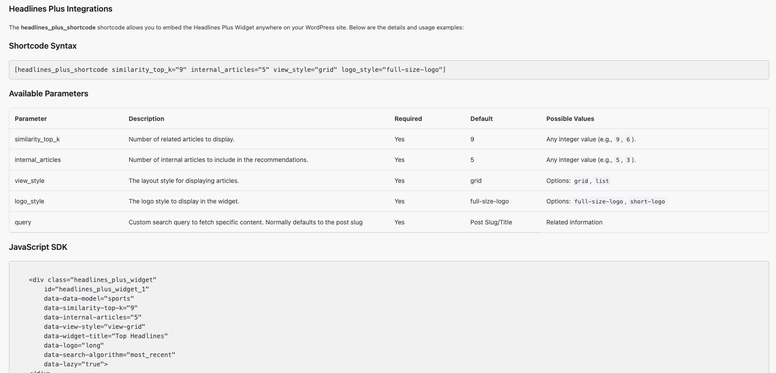The height and width of the screenshot is (373, 776).
Task: Select the internal_articles parameter cell
Action: point(38,160)
